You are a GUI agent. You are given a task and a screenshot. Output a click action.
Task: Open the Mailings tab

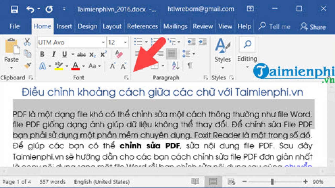175,26
